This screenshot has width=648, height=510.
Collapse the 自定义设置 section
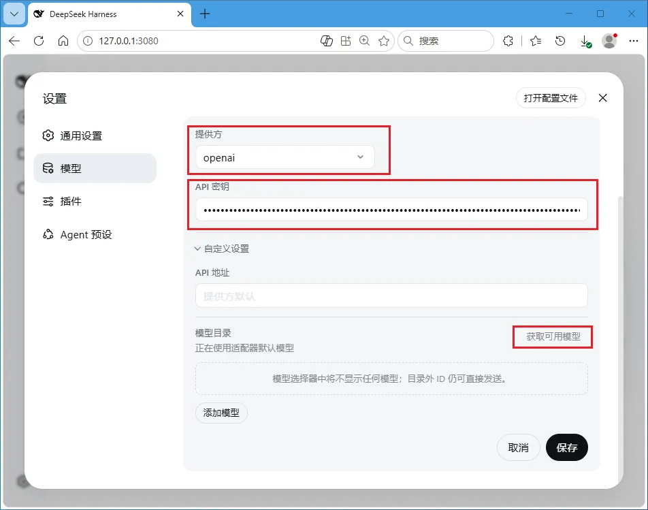coord(222,249)
